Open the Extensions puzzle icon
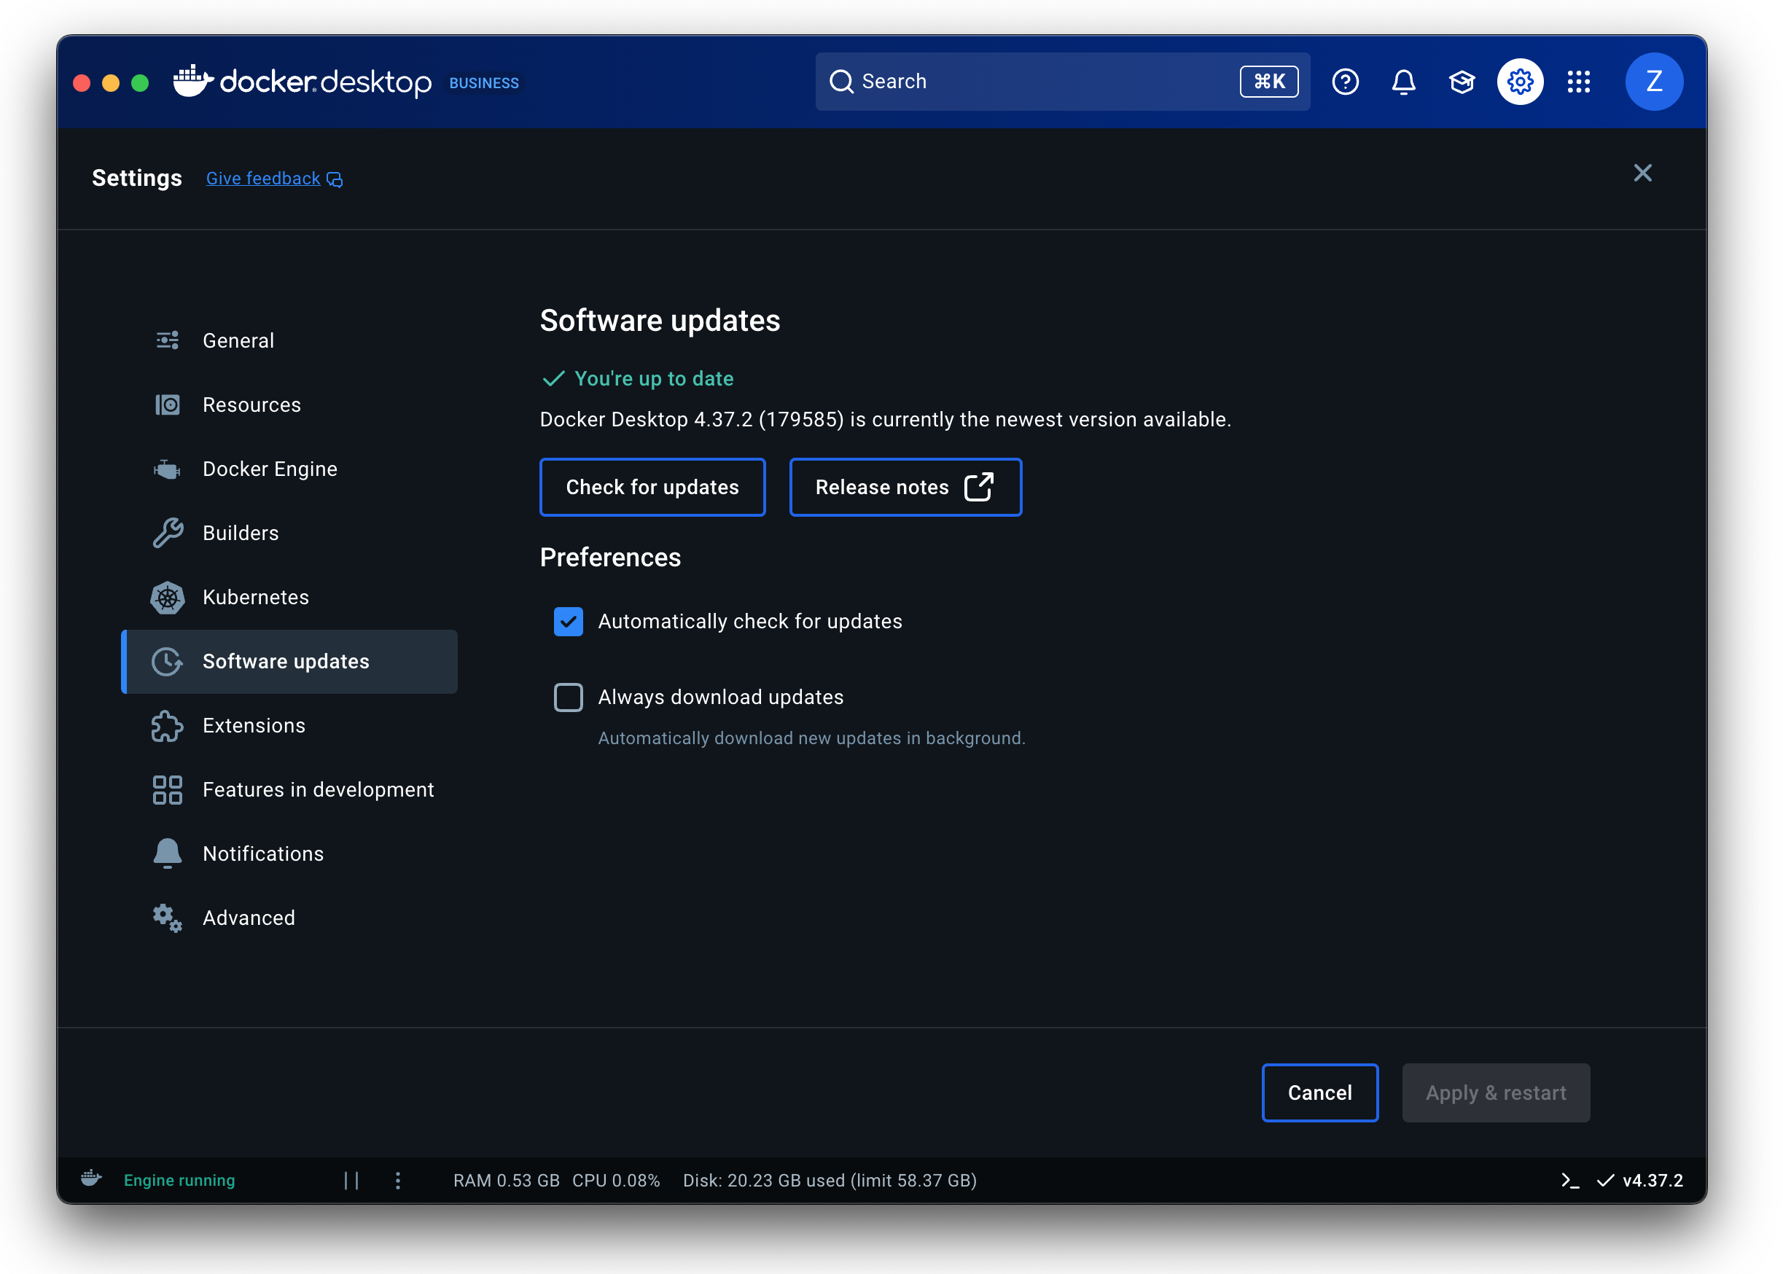This screenshot has width=1783, height=1274. click(167, 726)
